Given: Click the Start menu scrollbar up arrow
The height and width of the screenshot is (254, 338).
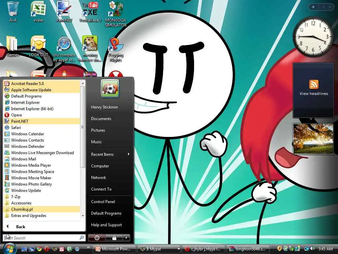Looking at the screenshot, I should click(x=83, y=83).
